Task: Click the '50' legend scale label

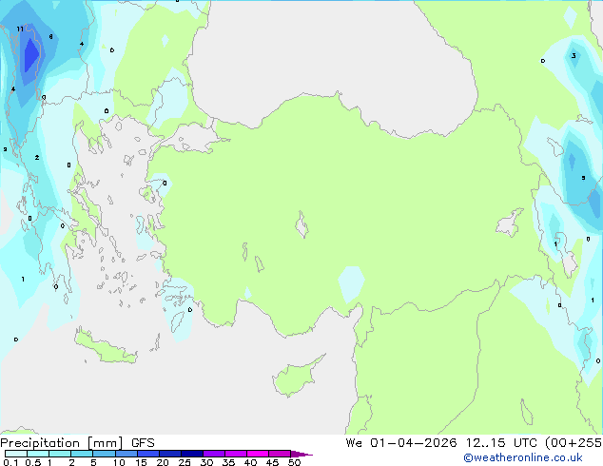Action: pos(294,462)
